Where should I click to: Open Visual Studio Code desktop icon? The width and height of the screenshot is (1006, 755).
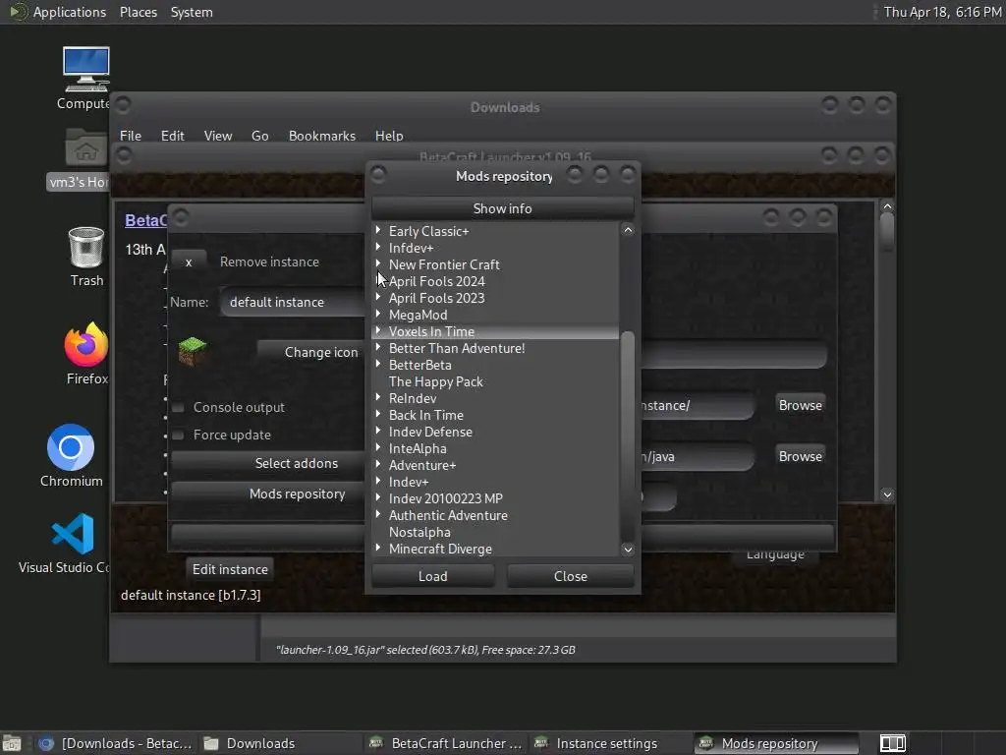pos(72,543)
